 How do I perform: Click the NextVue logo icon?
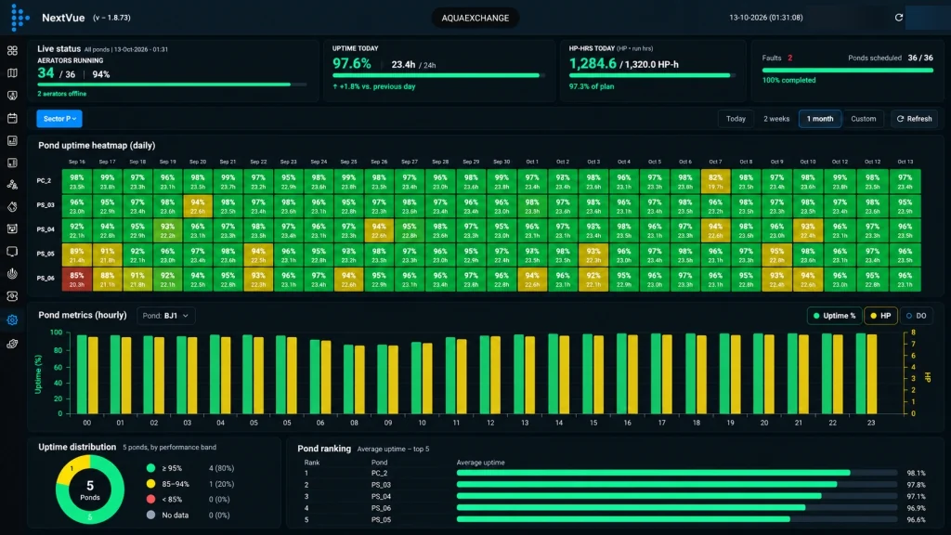[20, 17]
